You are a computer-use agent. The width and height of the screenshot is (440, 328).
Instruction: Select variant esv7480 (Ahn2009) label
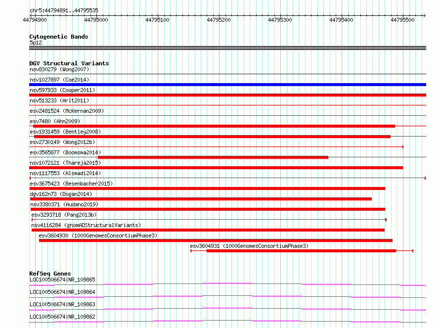[x=55, y=121]
